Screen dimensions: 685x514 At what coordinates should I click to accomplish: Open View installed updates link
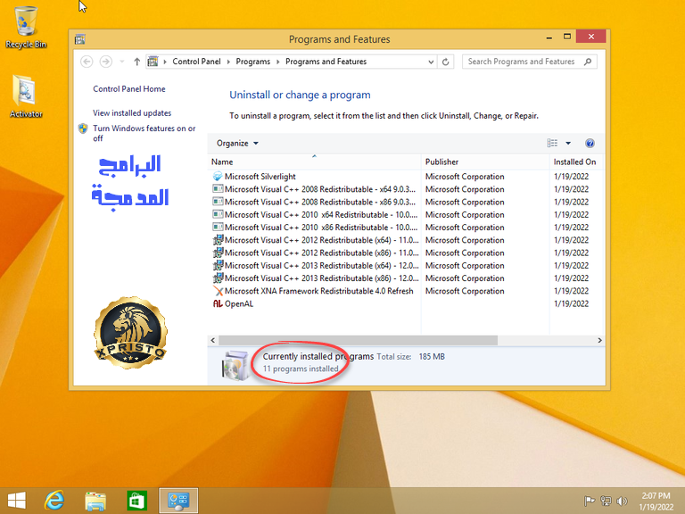[x=132, y=113]
